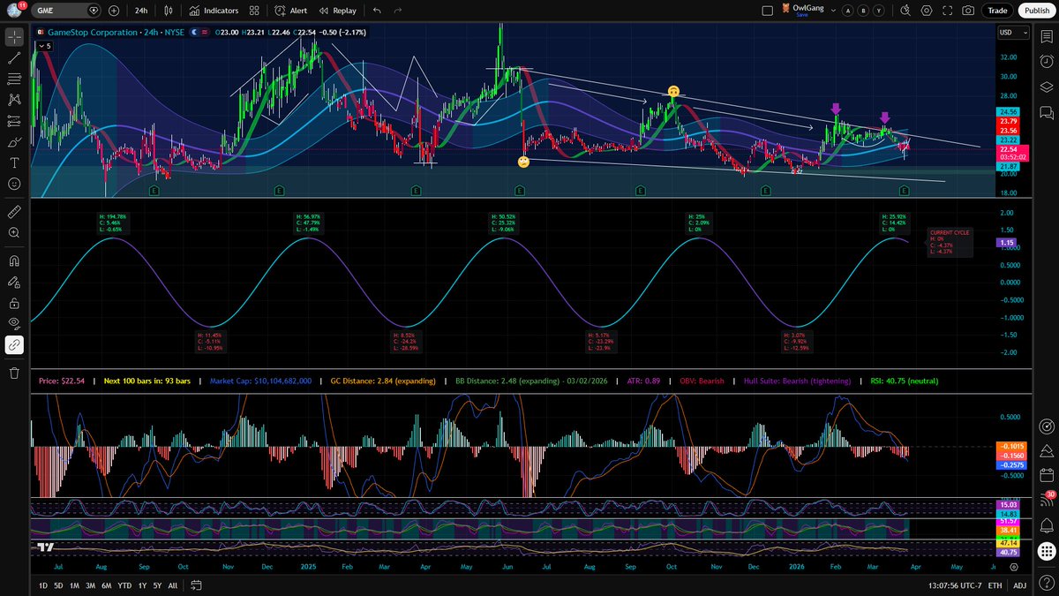
Task: Open the notifications icon with 30 badge
Action: point(1047,500)
